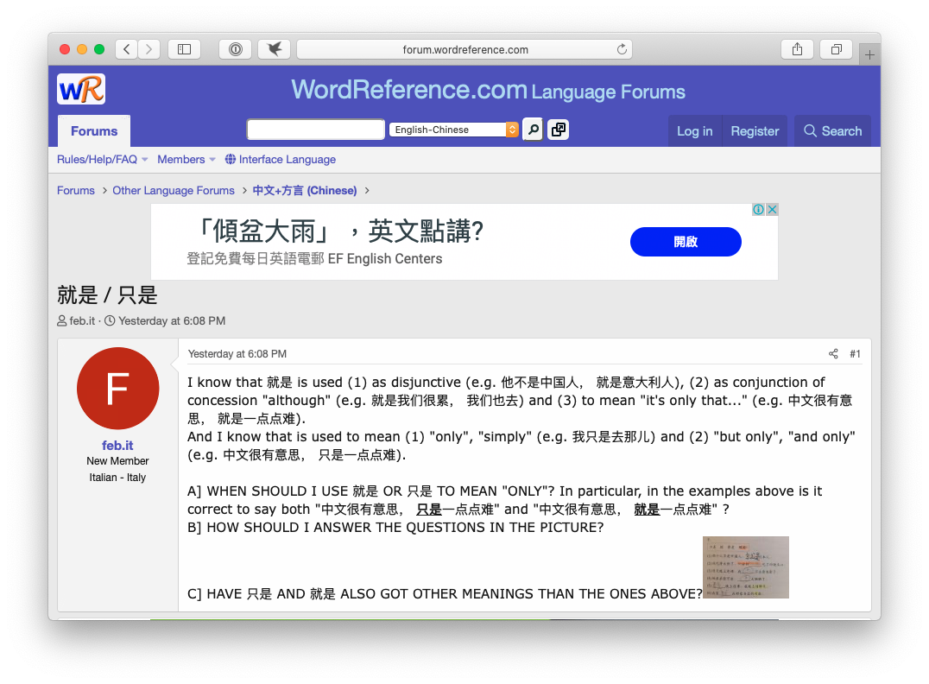Click the ad info icon

(758, 209)
